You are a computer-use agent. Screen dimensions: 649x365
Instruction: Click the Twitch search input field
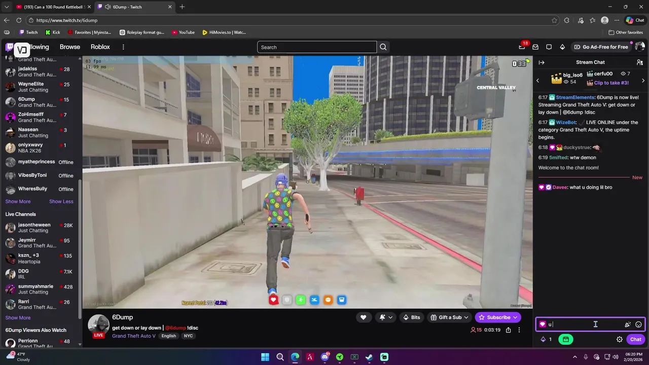pos(317,47)
